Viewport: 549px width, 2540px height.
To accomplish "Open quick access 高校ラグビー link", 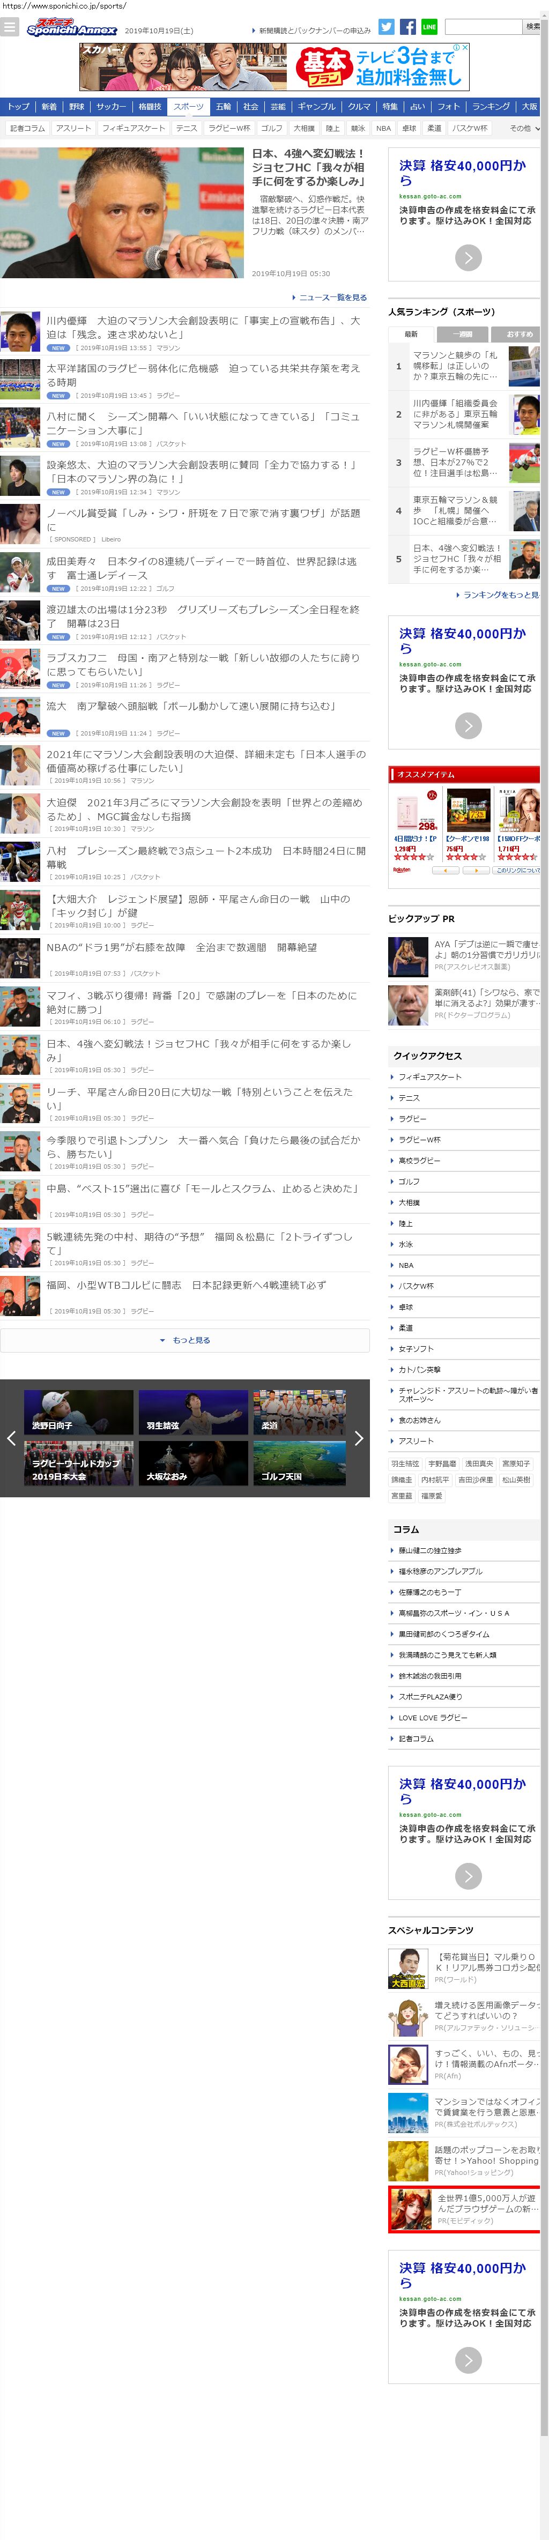I will point(419,1161).
